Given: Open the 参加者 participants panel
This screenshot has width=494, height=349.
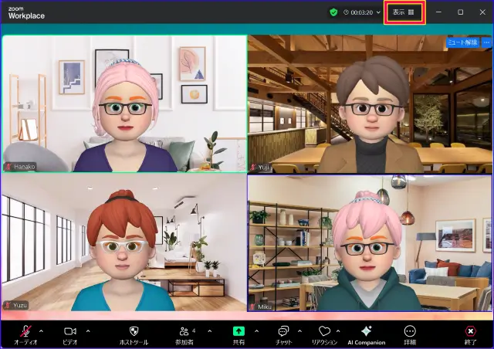Looking at the screenshot, I should (184, 330).
